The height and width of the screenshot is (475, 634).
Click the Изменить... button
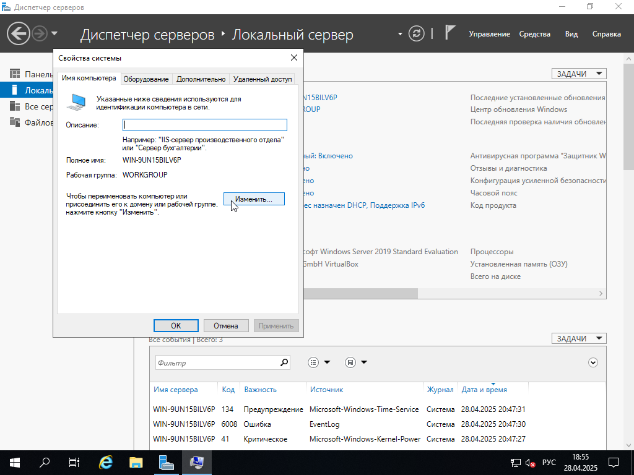click(254, 199)
